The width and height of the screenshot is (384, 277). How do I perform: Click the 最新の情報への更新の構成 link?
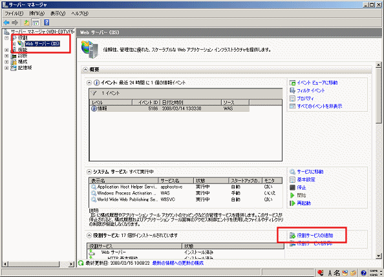pyautogui.click(x=178, y=263)
